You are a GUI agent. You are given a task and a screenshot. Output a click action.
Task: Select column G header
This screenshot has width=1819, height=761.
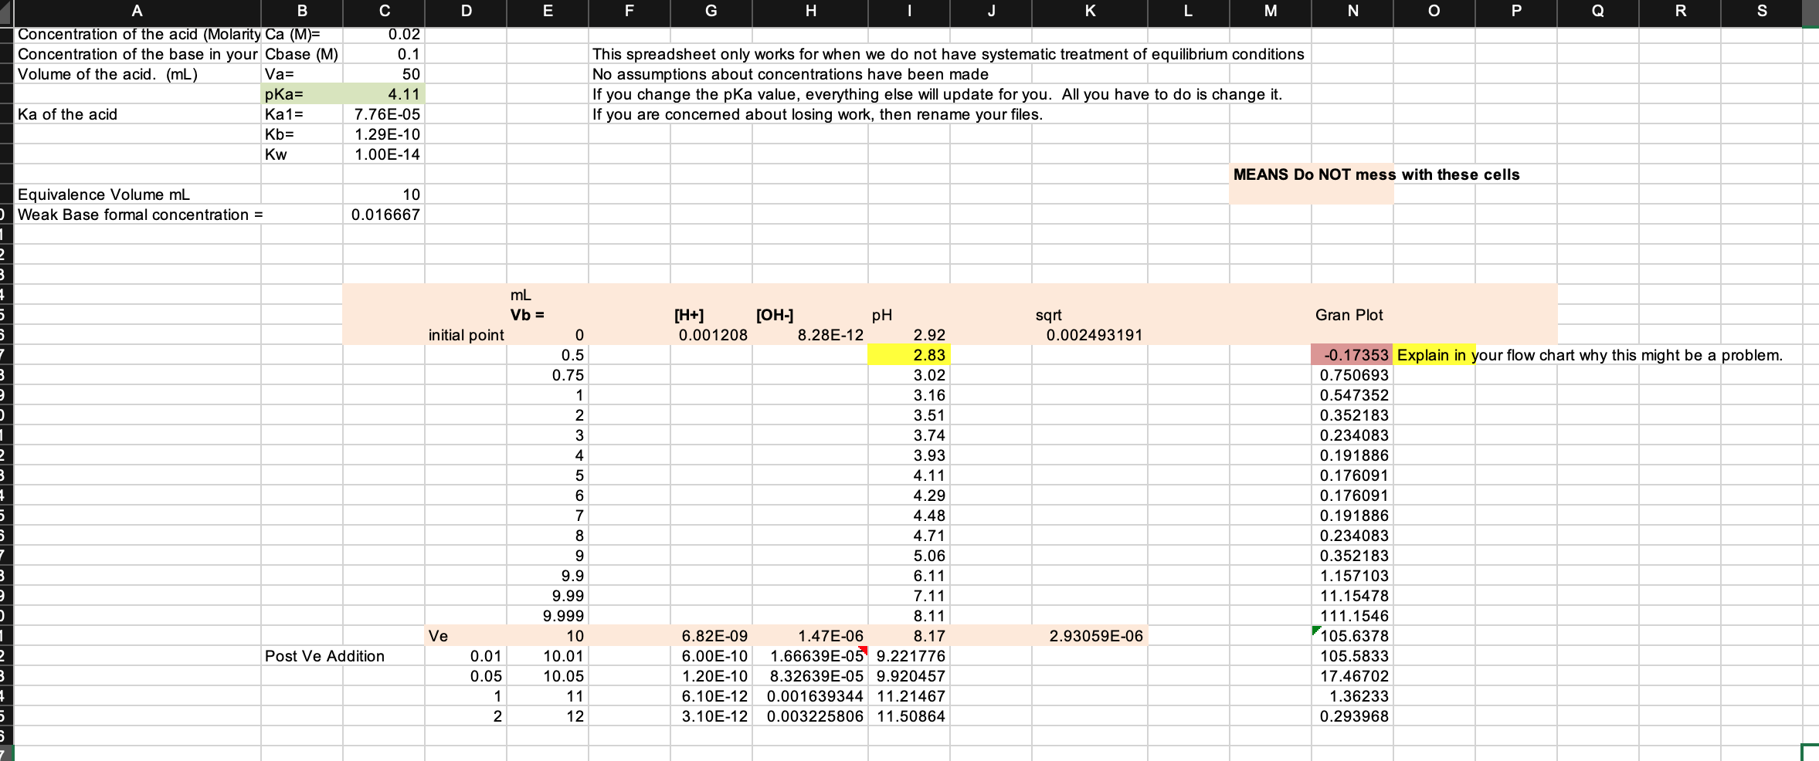(711, 11)
